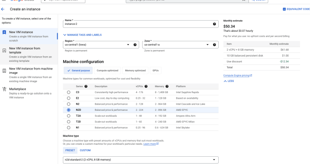The width and height of the screenshot is (310, 164).
Task: Click the back arrow beside Create an instance
Action: [3, 9]
